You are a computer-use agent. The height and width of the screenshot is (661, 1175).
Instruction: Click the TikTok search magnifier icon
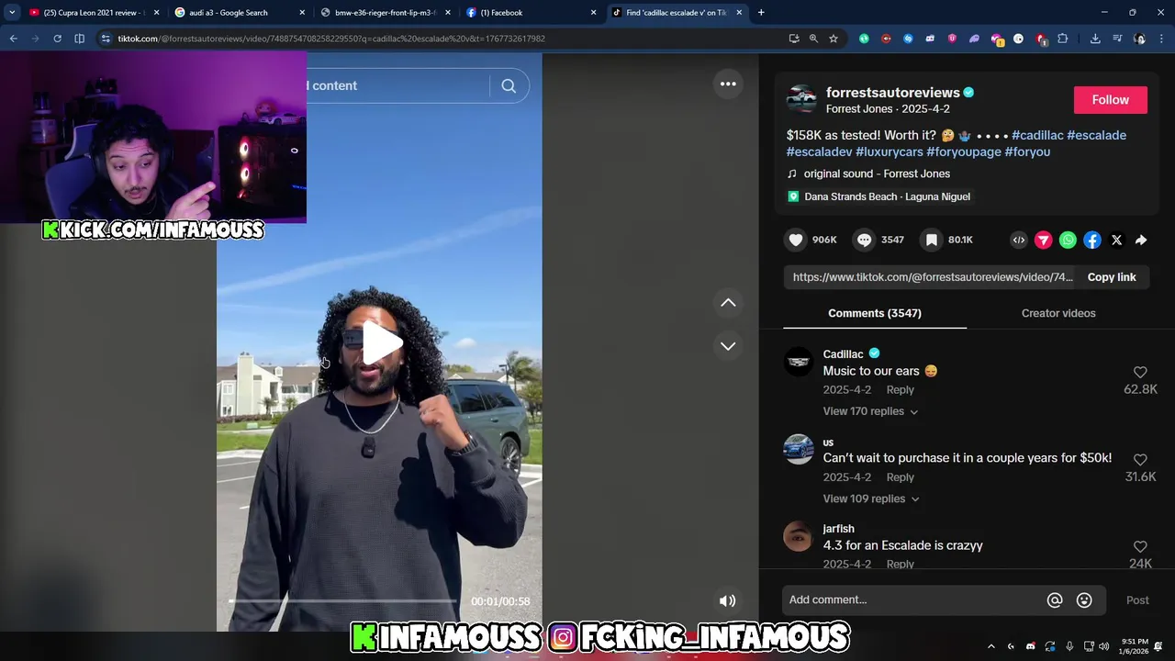pos(509,85)
